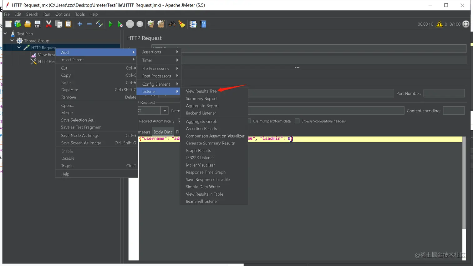Click the body data vertical scrollbar
Screen dimensions: 473x266
464,183
